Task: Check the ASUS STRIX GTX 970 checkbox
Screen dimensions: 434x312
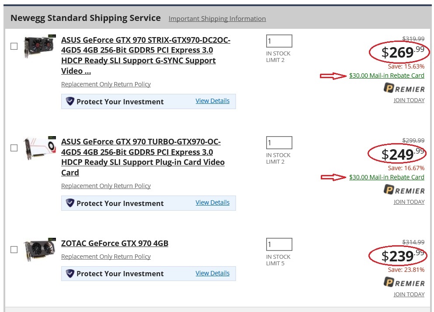Action: tap(14, 46)
